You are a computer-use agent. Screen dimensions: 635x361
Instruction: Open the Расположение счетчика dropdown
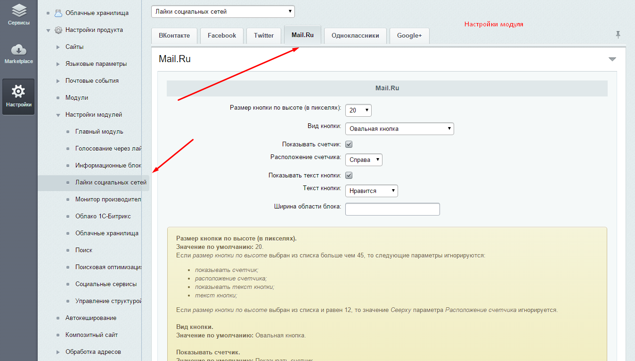(x=364, y=160)
